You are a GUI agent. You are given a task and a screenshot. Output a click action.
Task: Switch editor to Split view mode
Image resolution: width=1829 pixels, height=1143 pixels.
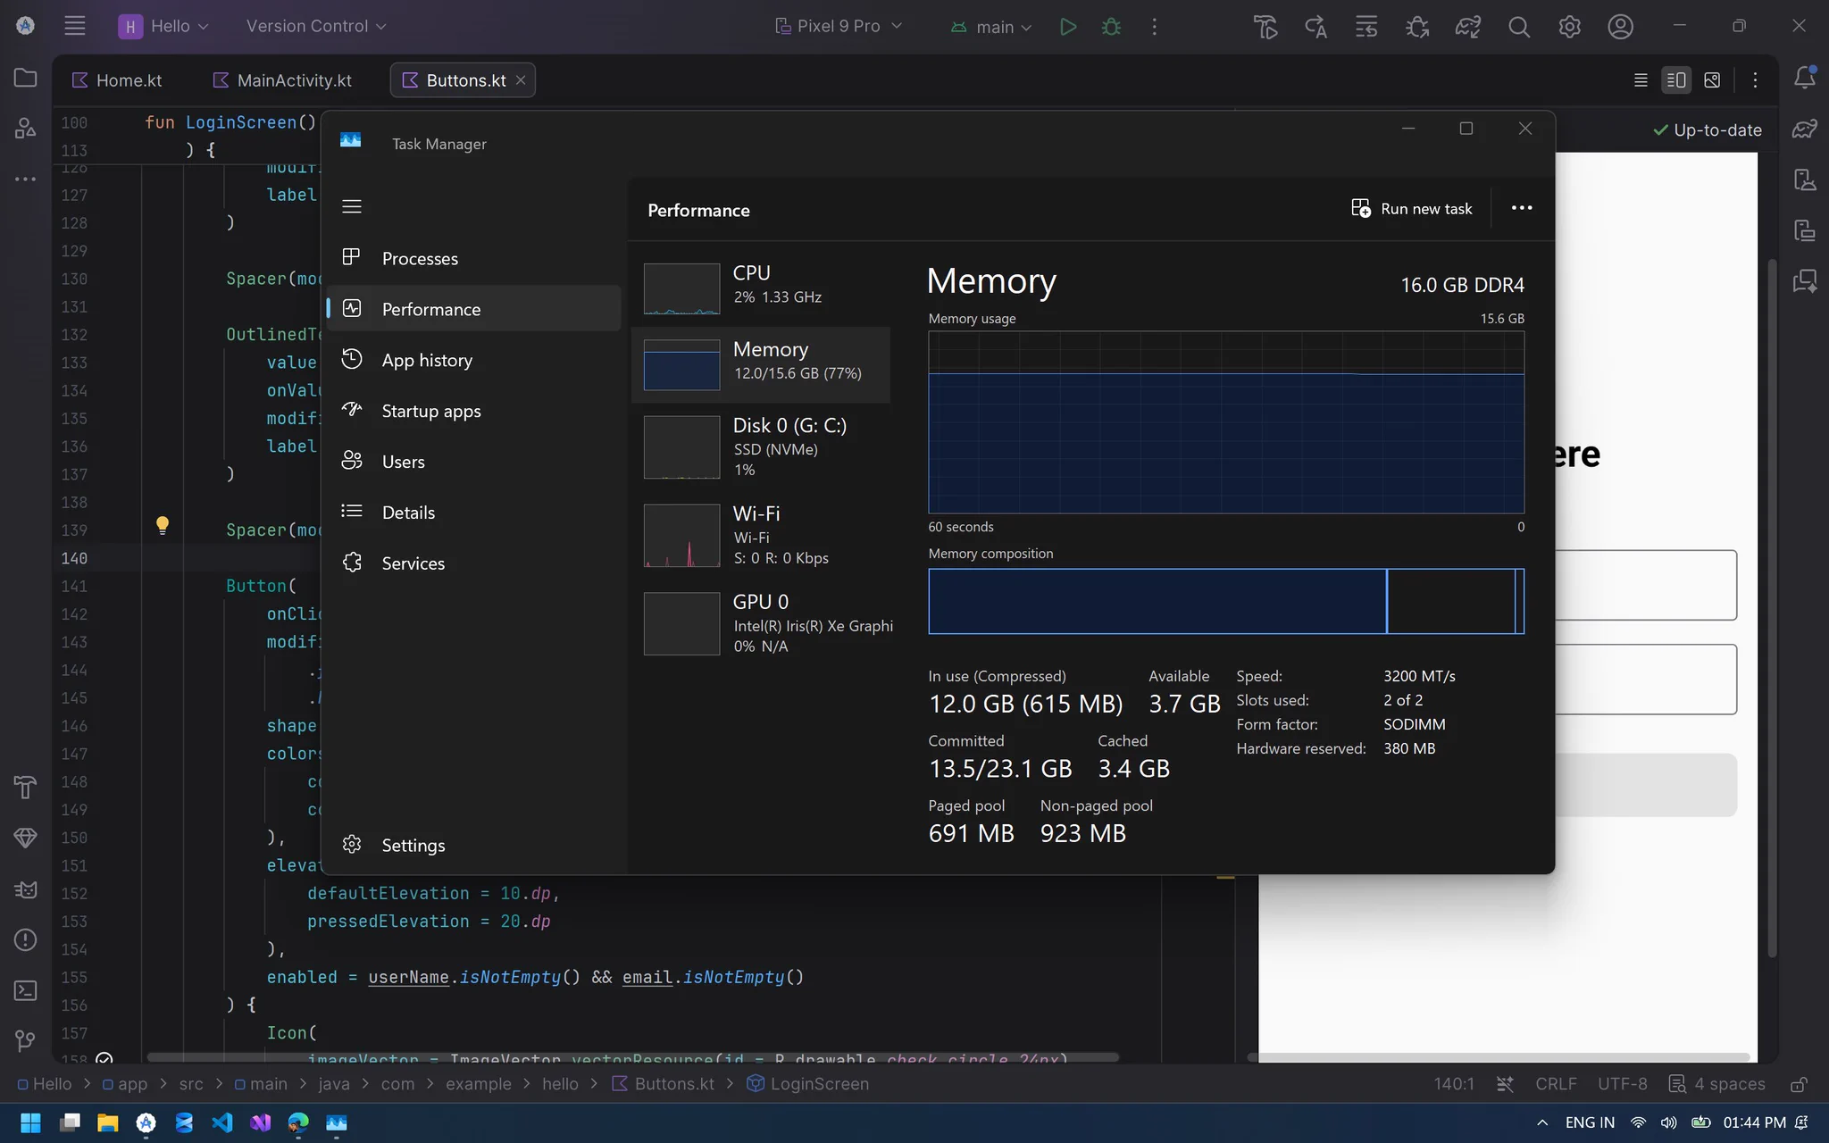click(1676, 80)
